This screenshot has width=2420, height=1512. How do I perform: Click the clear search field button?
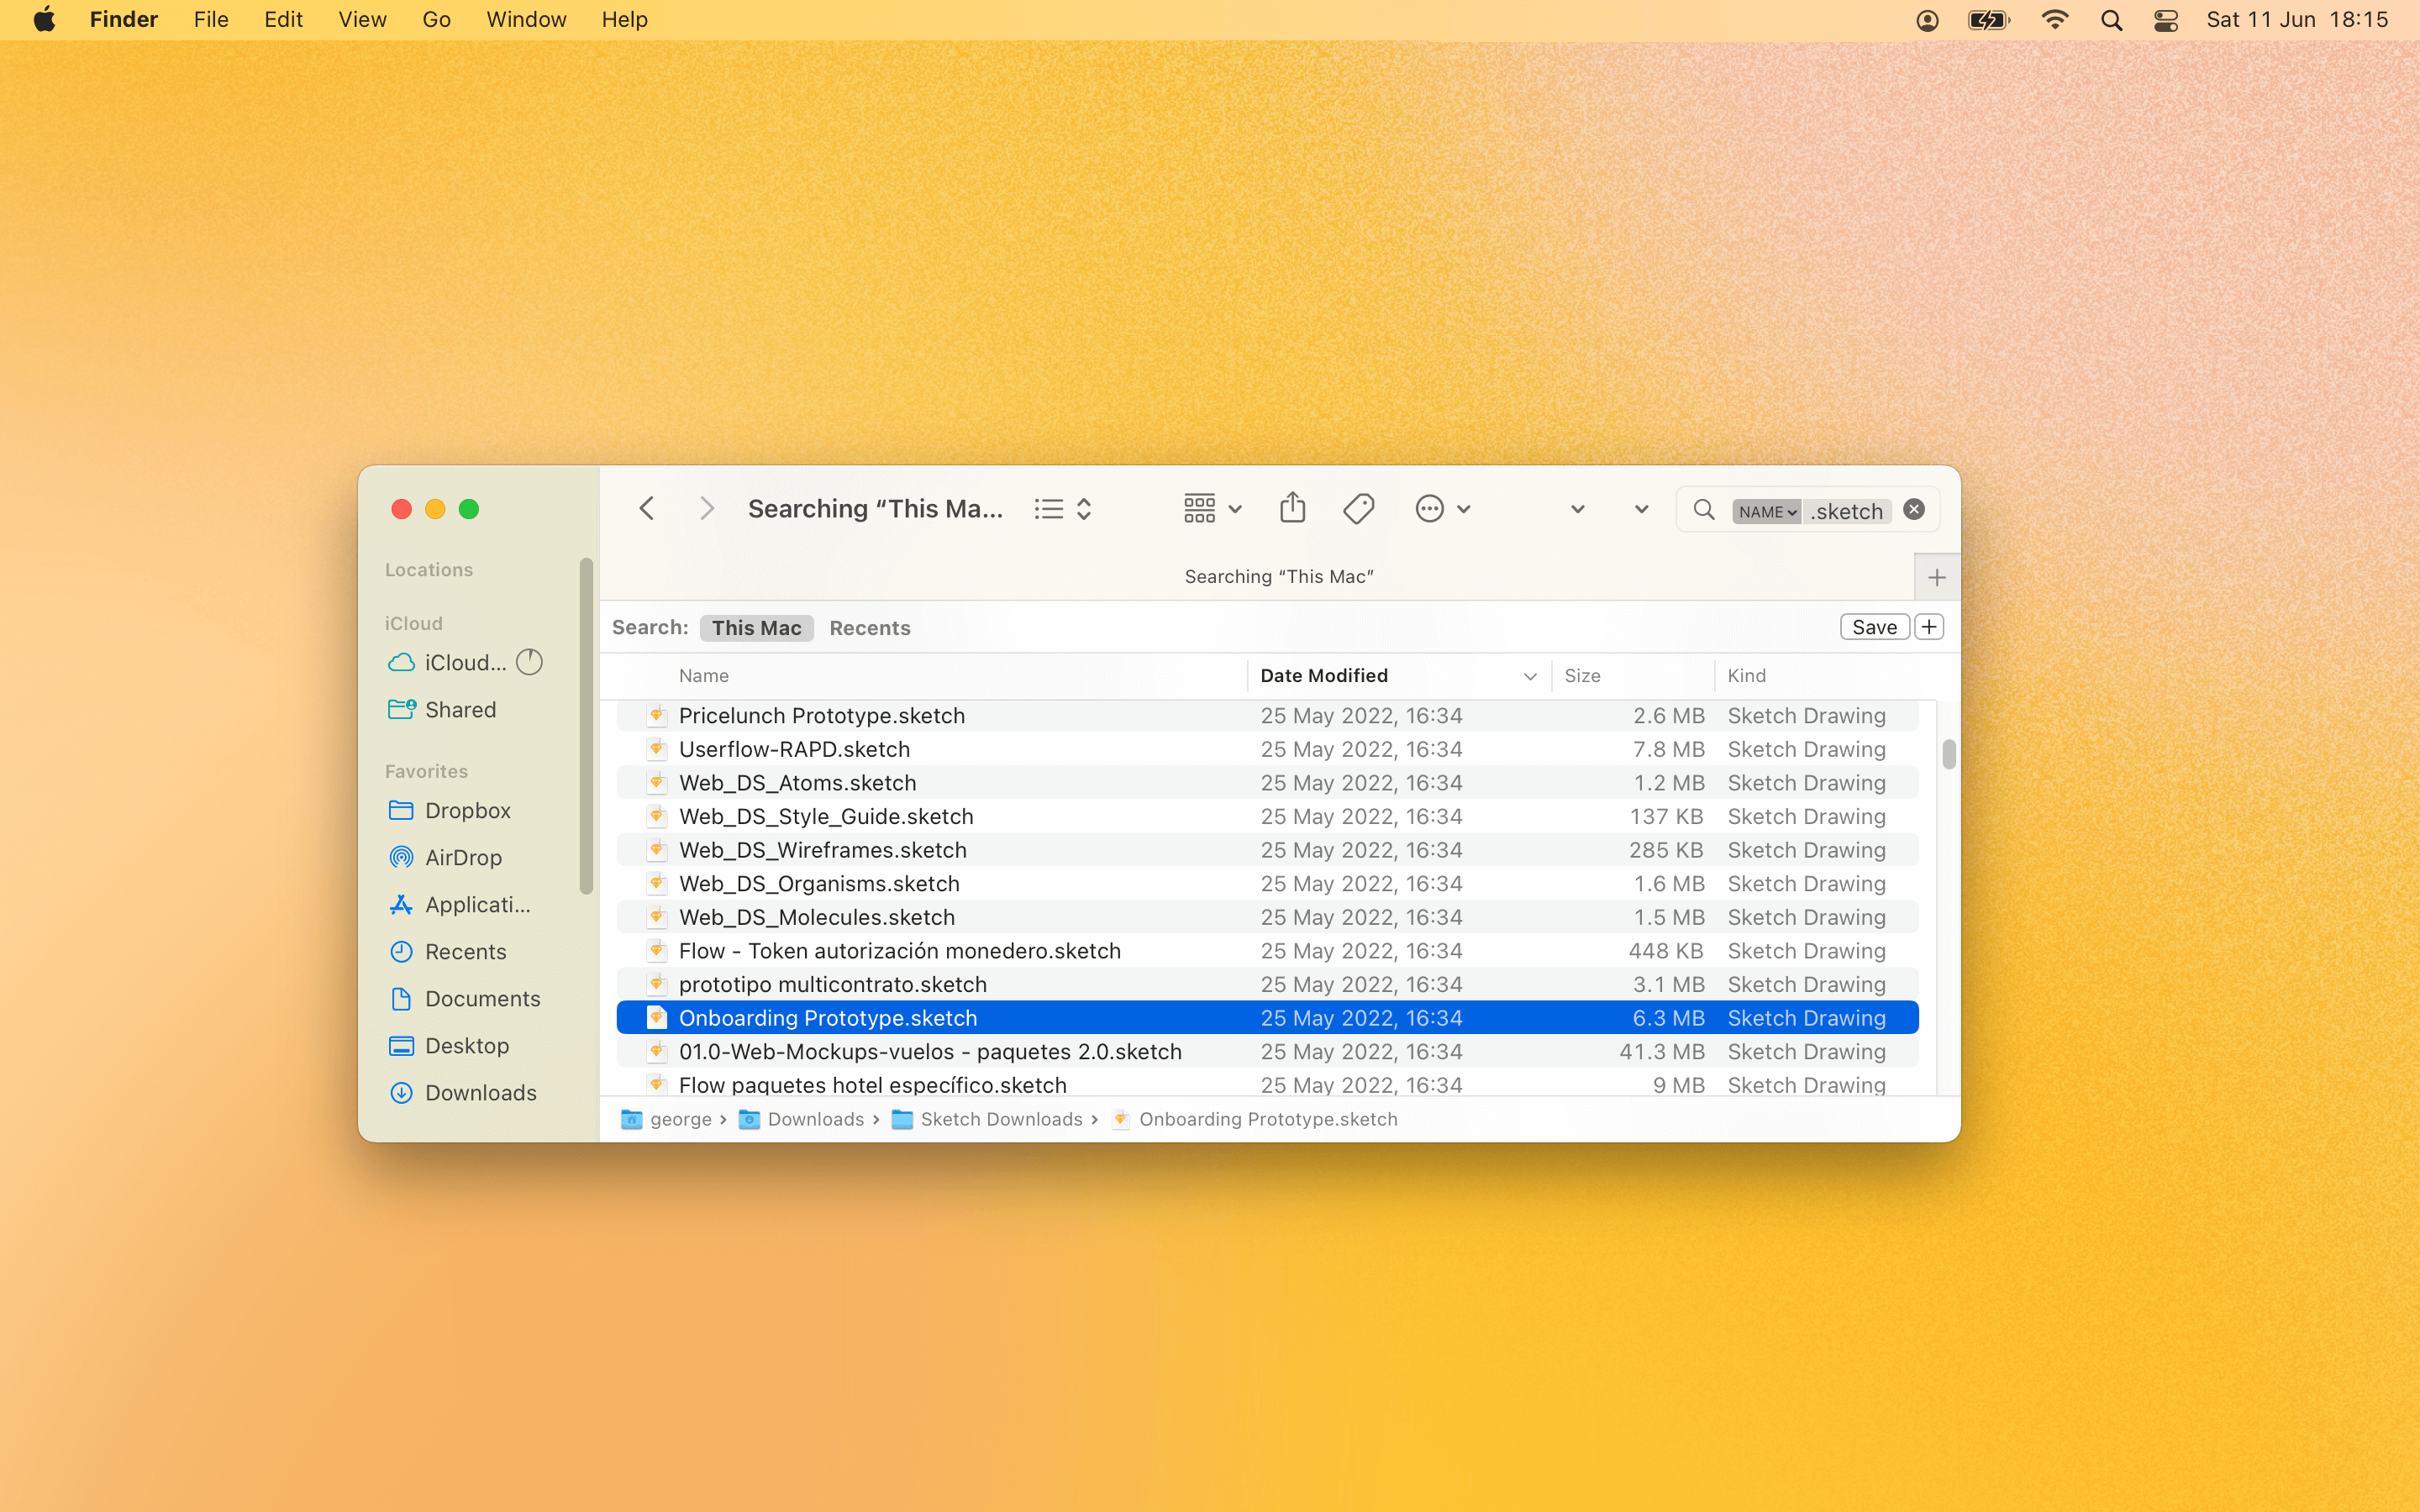[1913, 509]
